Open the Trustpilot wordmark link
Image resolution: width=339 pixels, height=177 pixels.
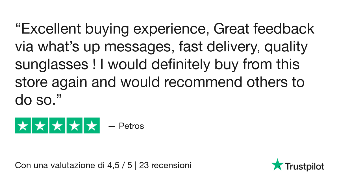tap(304, 167)
